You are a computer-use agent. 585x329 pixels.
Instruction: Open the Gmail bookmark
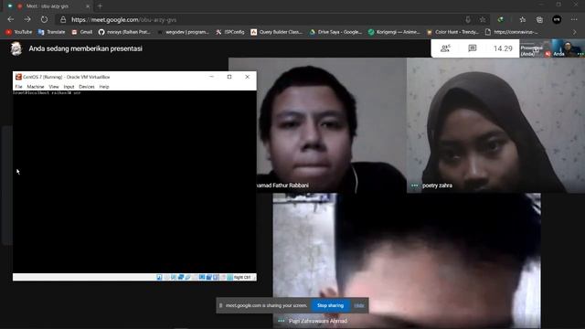click(x=82, y=32)
